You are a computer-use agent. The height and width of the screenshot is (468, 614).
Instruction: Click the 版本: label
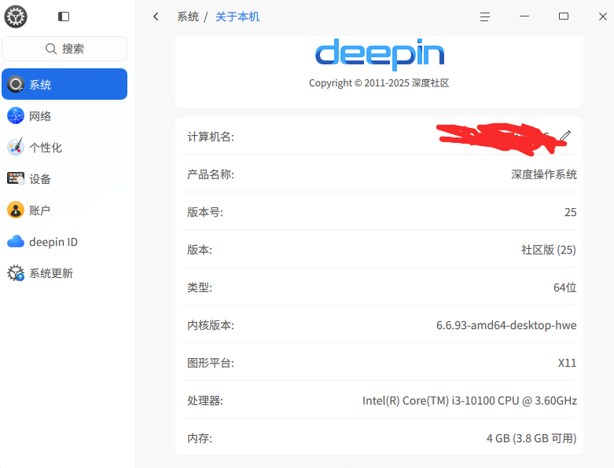(x=200, y=250)
